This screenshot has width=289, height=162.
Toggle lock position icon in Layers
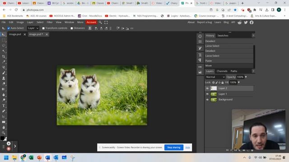click(219, 83)
